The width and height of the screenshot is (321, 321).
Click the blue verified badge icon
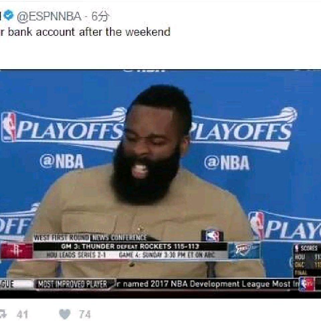[x=9, y=16]
